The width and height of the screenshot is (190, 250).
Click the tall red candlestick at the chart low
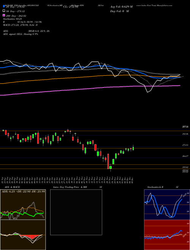[x=108, y=161]
